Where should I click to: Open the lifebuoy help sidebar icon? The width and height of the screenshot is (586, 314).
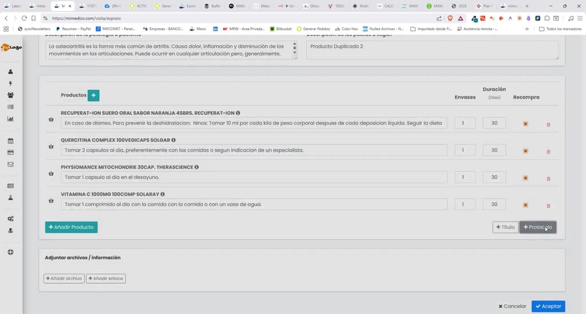pos(10,252)
